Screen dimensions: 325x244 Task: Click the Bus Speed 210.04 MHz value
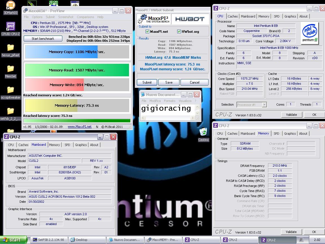[250, 89]
